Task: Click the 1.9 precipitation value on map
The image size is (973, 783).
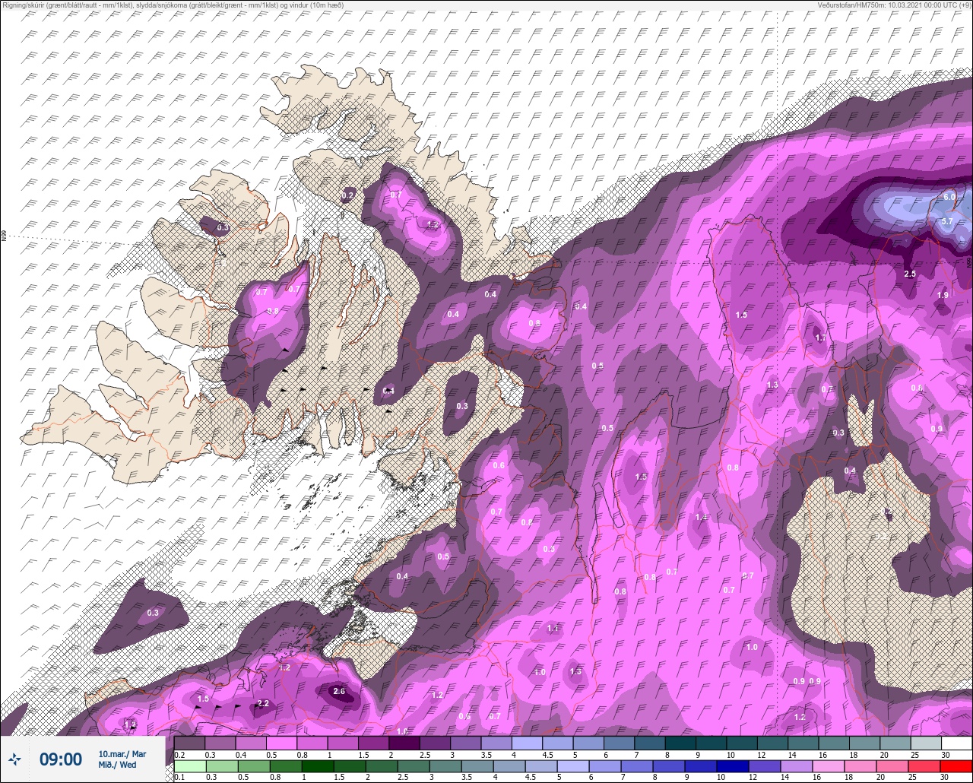Action: 943,295
